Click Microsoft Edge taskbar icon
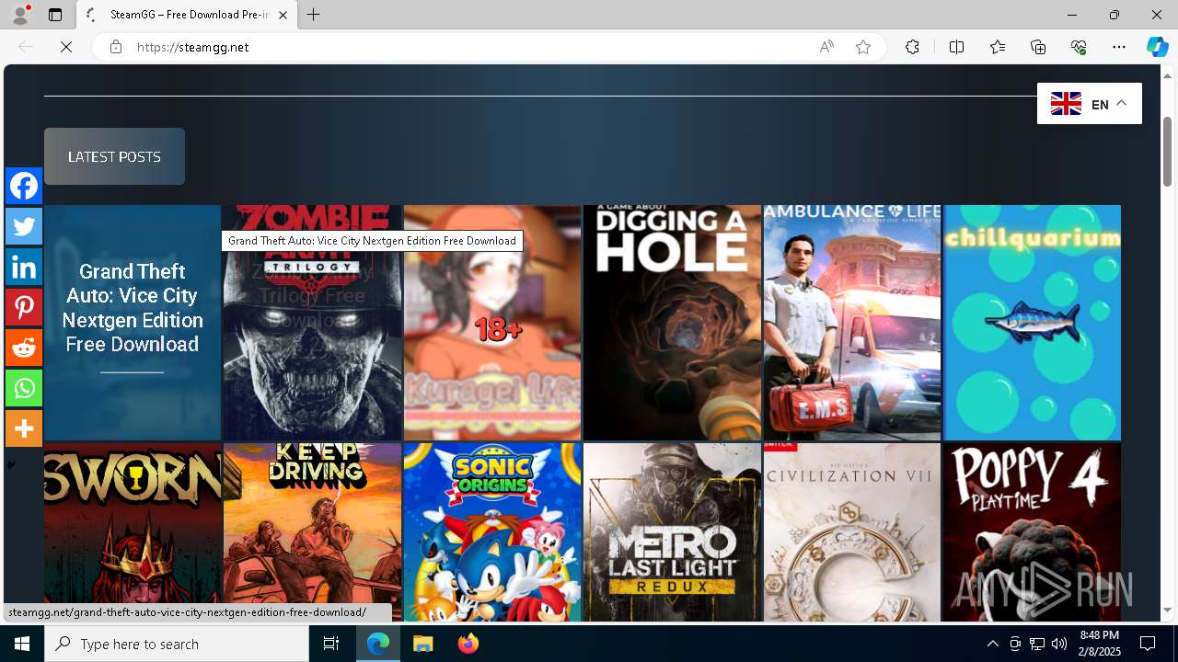This screenshot has height=662, width=1178. [378, 644]
